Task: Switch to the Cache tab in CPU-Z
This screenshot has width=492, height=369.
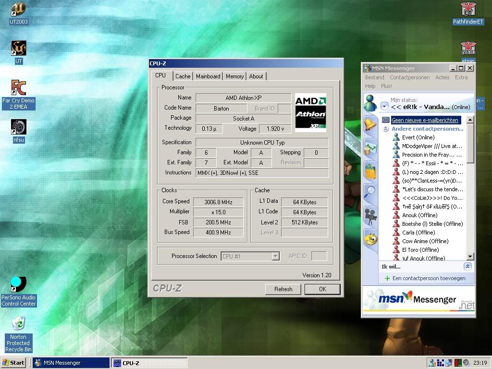Action: coord(183,76)
